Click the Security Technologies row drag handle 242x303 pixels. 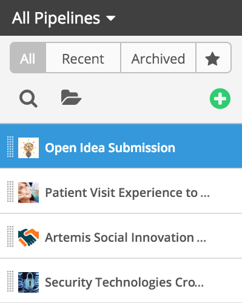(x=10, y=281)
